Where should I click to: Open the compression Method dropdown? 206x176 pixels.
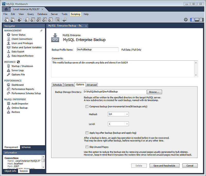(x=118, y=114)
